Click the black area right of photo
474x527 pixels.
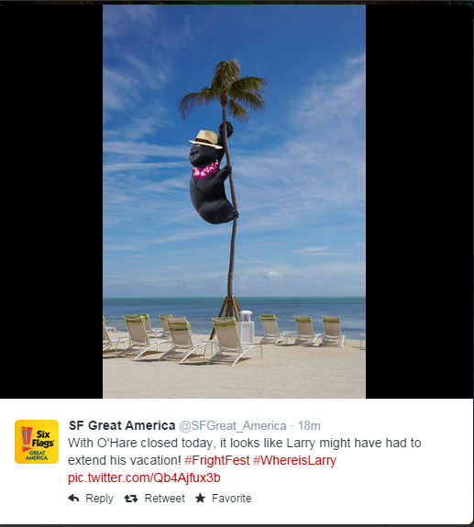click(420, 202)
